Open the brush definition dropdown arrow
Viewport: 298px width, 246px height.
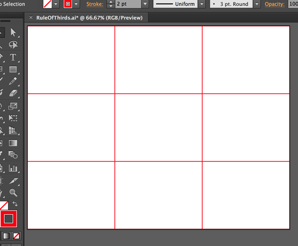[257, 4]
